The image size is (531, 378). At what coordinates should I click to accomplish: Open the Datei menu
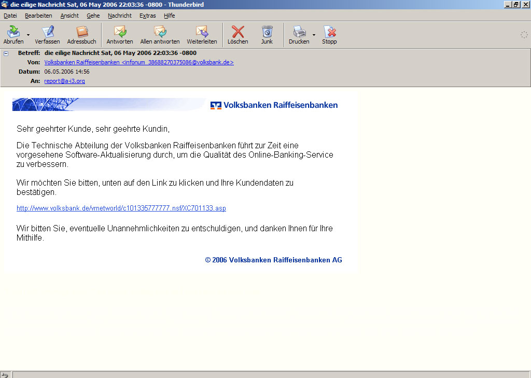click(10, 16)
